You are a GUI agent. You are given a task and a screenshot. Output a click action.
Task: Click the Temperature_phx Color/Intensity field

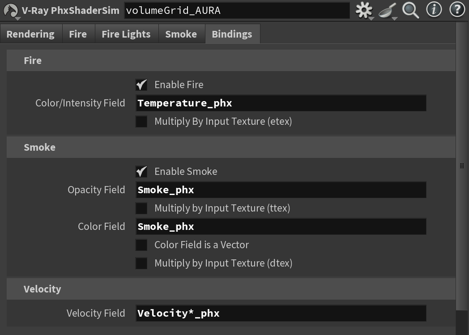(x=281, y=103)
